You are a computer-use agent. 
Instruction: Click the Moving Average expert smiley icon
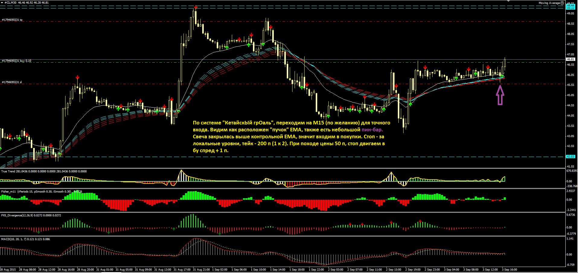(x=562, y=3)
